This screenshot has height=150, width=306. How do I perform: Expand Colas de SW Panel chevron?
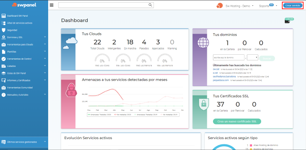pyautogui.click(x=45, y=73)
